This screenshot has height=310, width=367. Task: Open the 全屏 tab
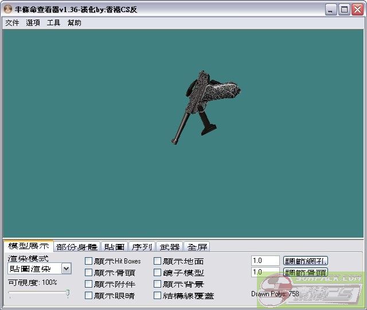coord(197,247)
